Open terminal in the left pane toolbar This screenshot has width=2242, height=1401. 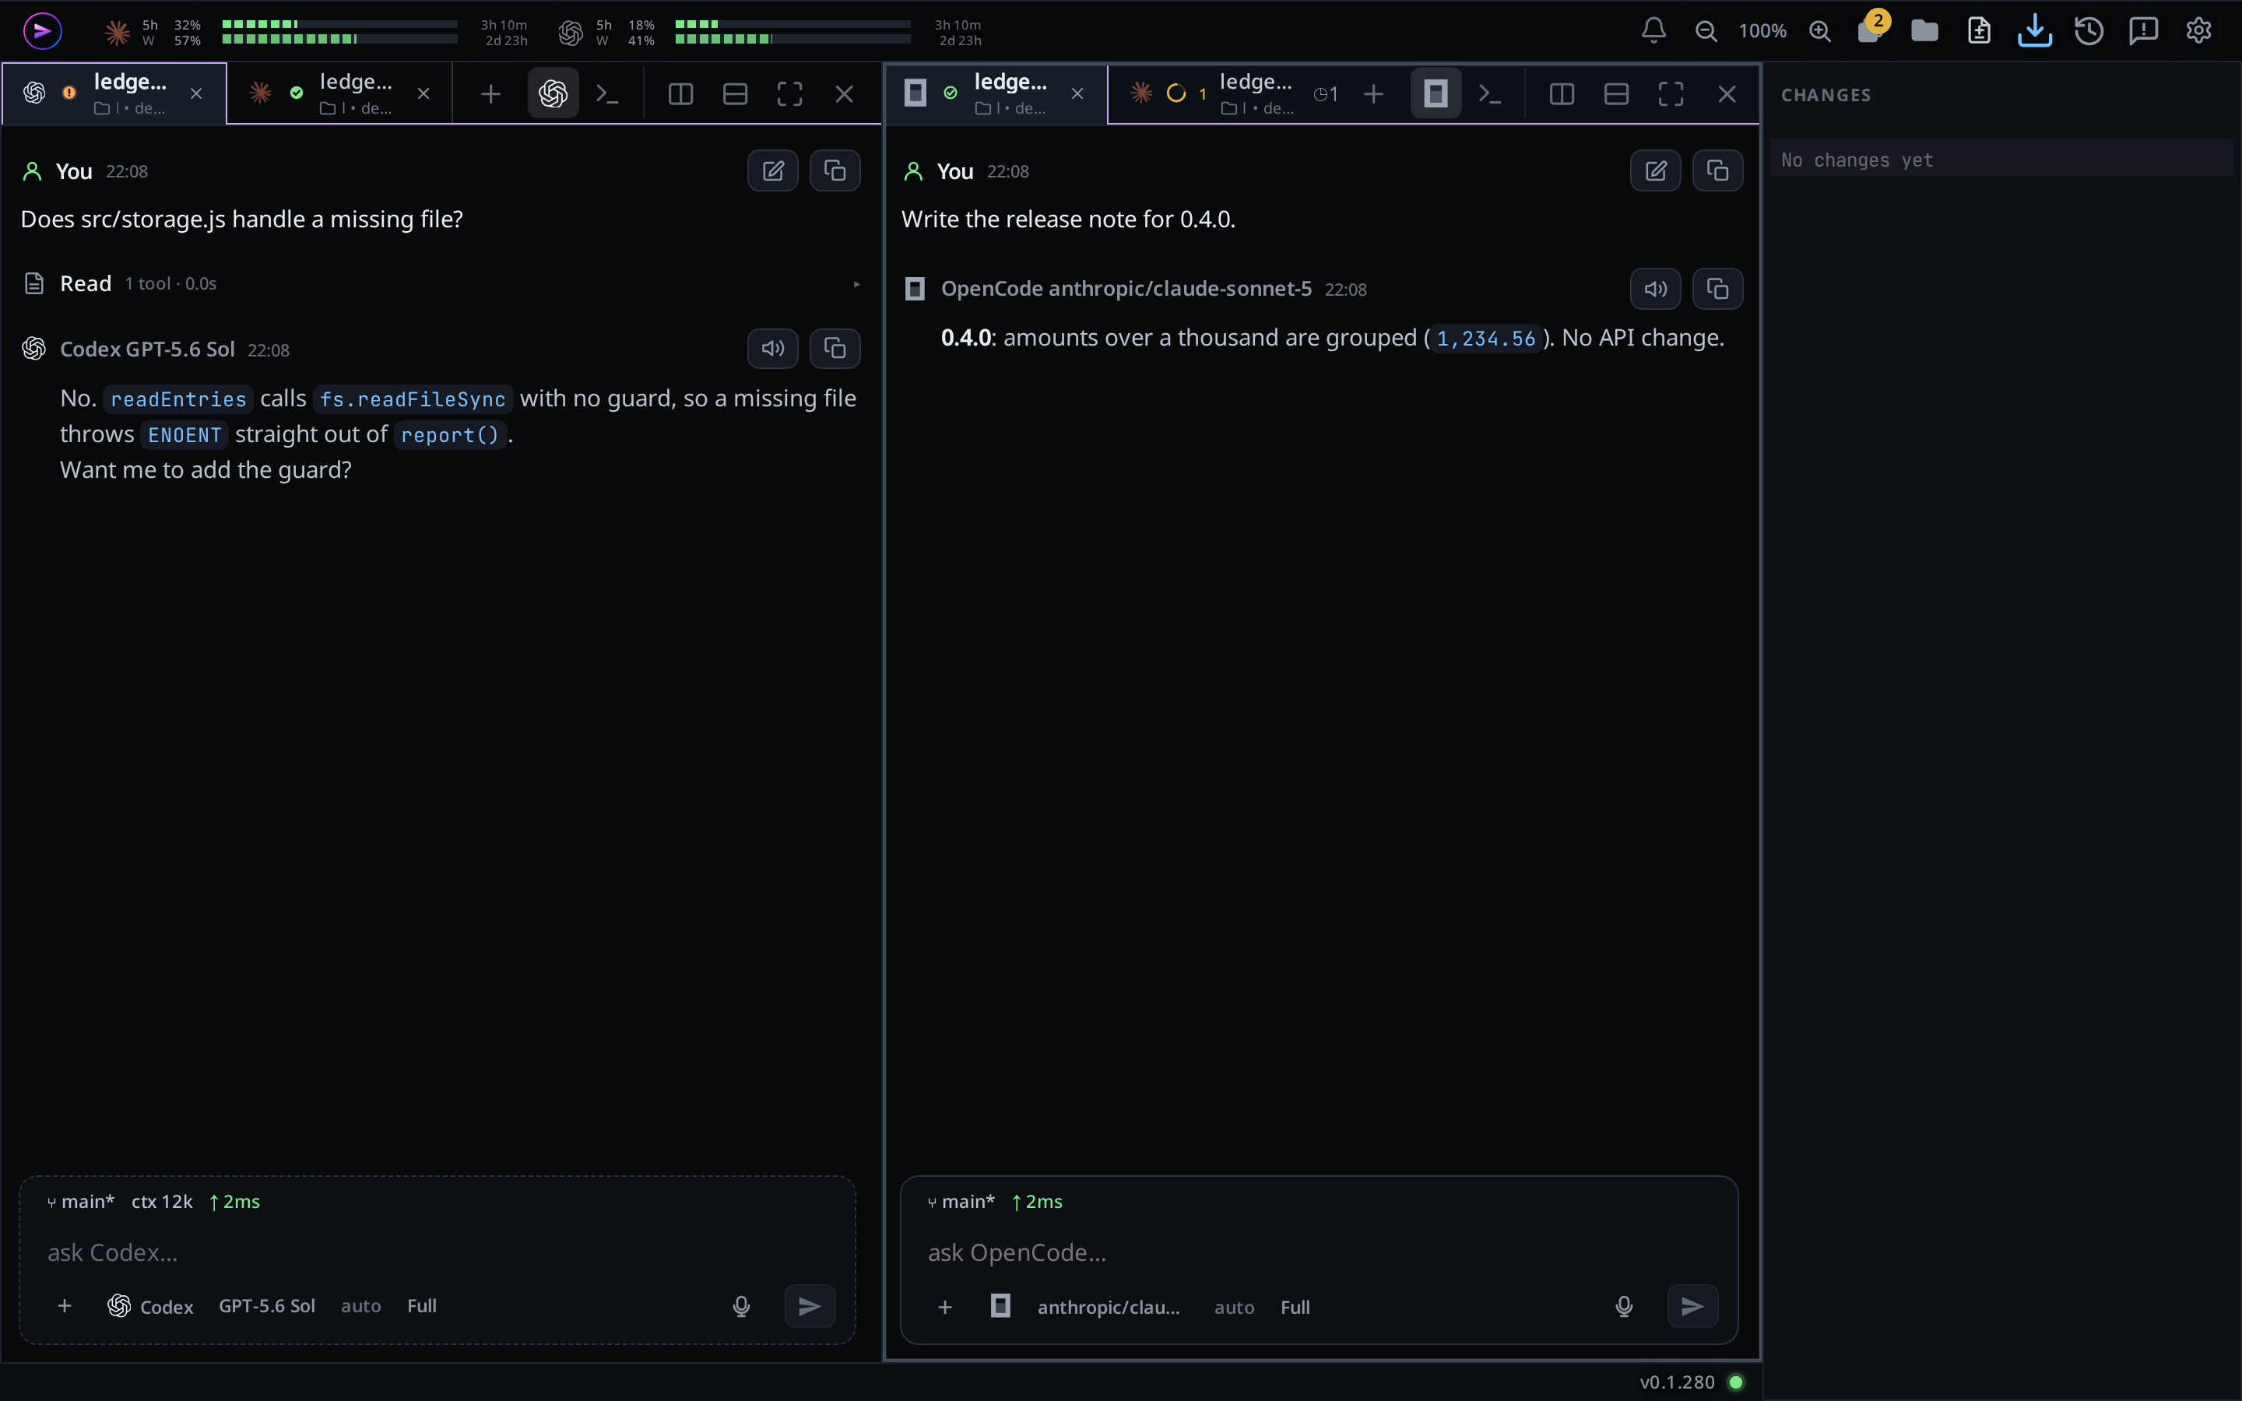607,93
